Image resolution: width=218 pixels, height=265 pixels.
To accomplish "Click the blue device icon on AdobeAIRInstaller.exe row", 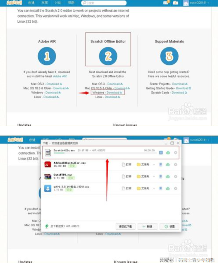I will click(161, 164).
